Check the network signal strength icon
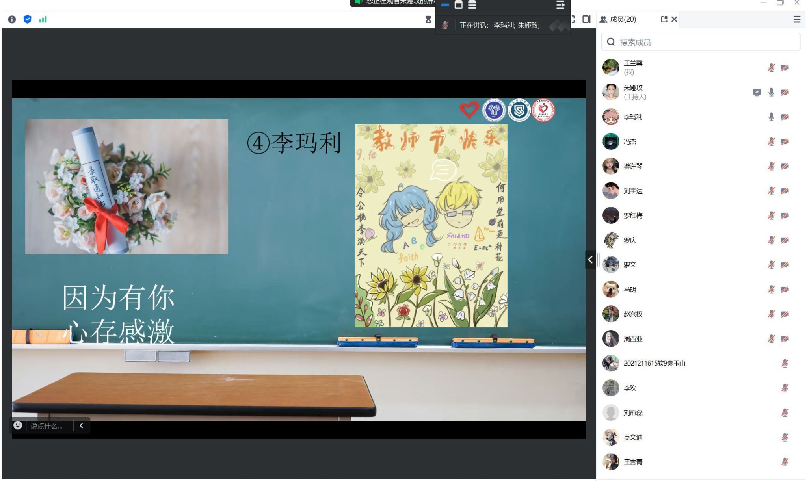 (x=43, y=19)
